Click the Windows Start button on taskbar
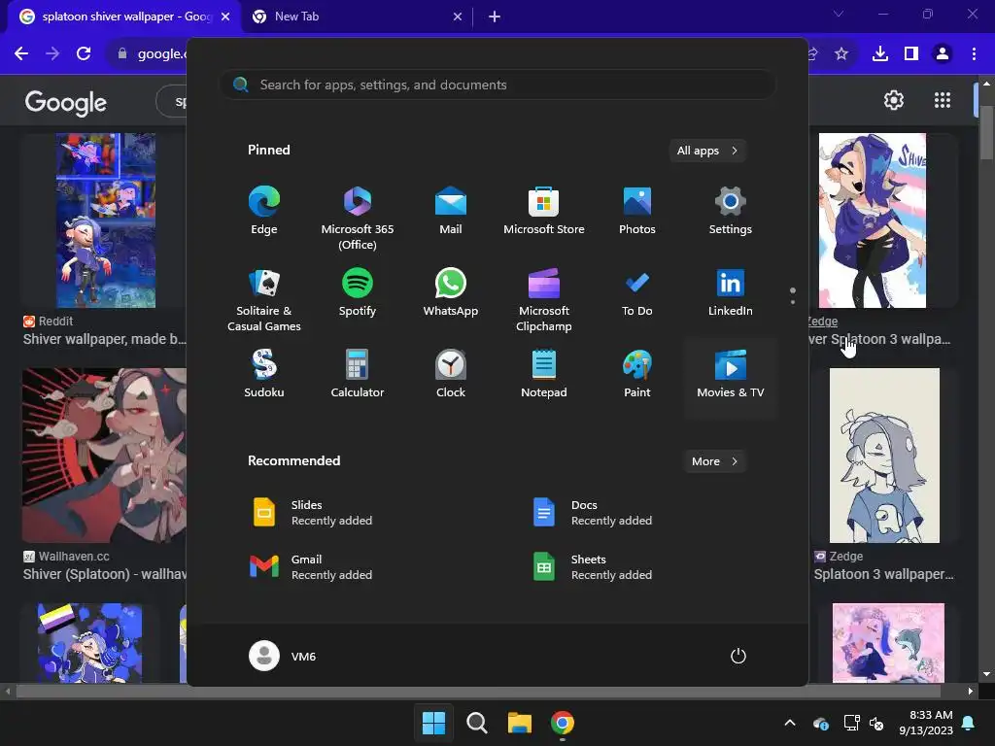Screen dimensions: 995x746 pos(434,723)
